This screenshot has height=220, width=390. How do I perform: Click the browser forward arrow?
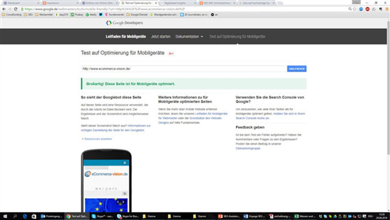[9, 9]
